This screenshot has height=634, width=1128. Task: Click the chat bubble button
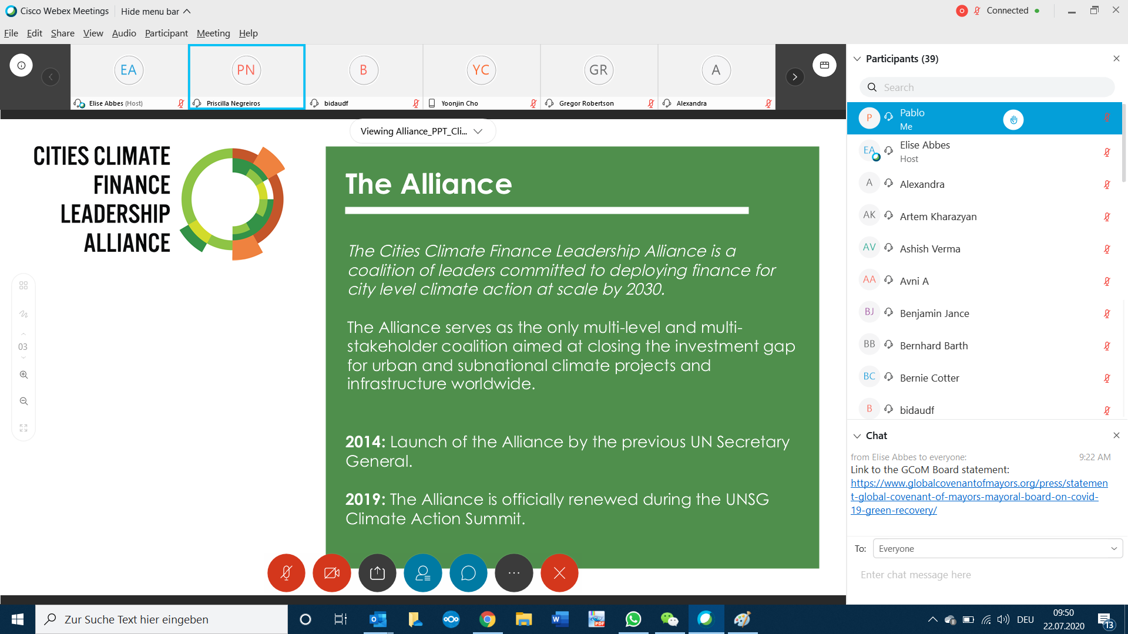[x=468, y=573]
